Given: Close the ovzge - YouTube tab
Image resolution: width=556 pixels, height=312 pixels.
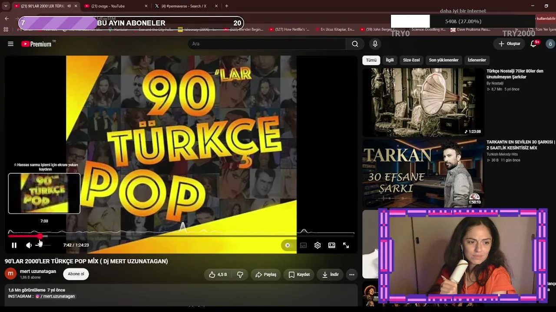Looking at the screenshot, I should tap(146, 6).
